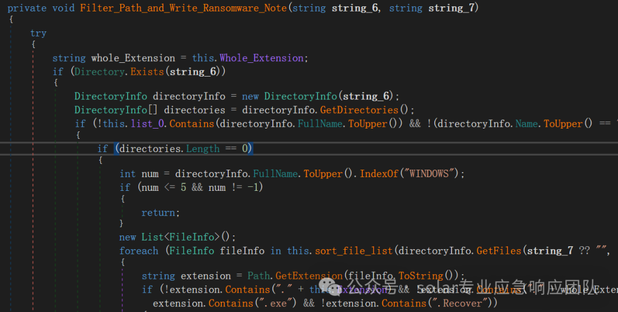Click the 'directories' variable in the DirectoryInfo[] declaration
Viewport: 618px width, 312px height.
(x=195, y=110)
